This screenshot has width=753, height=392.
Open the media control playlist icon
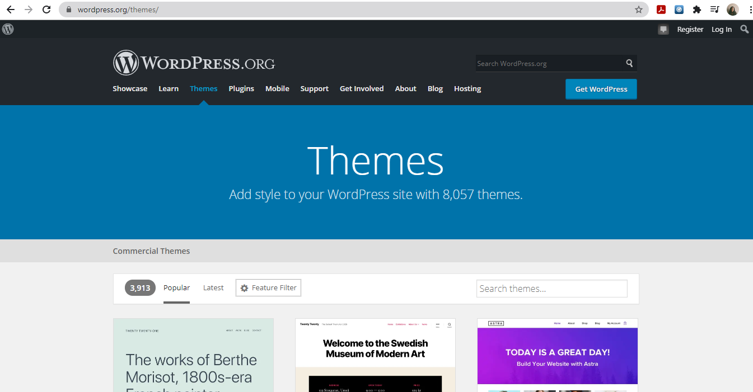tap(715, 10)
